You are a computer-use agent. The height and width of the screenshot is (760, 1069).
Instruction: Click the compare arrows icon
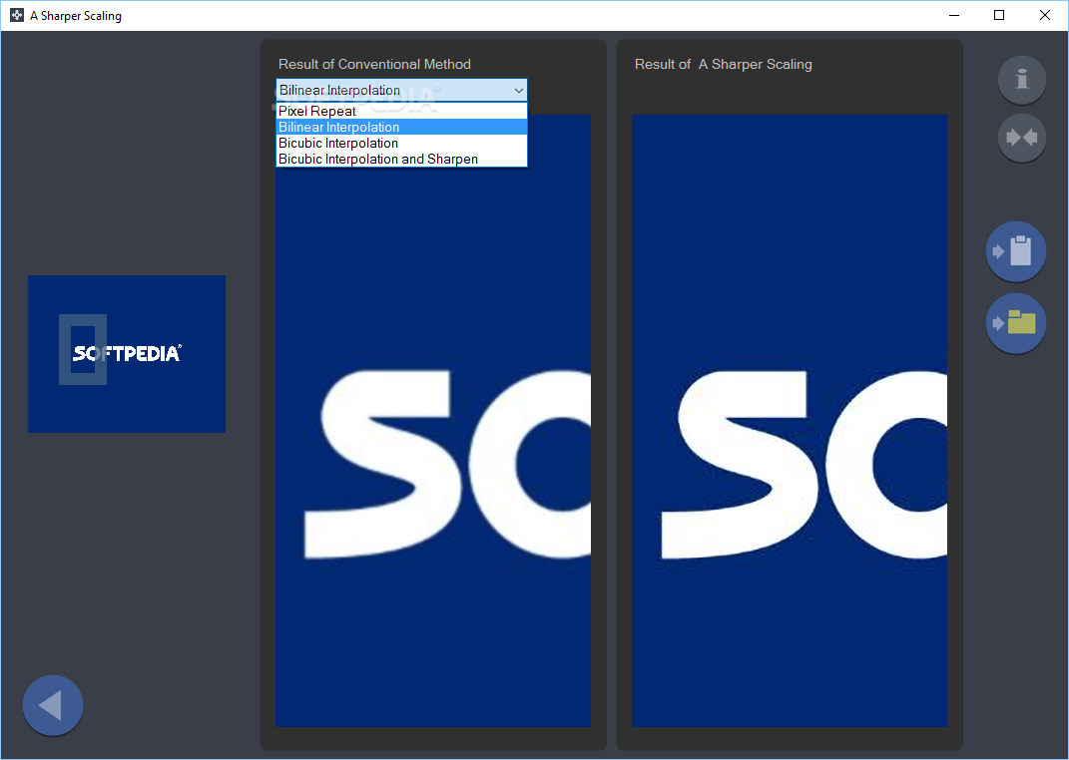pyautogui.click(x=1021, y=138)
